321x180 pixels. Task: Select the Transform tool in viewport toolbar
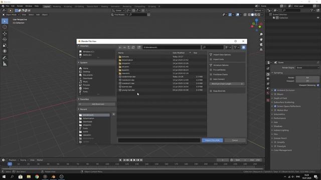(5, 51)
